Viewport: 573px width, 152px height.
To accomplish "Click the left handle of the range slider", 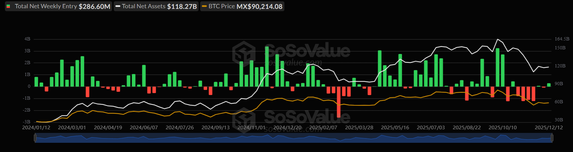I will pos(35,138).
